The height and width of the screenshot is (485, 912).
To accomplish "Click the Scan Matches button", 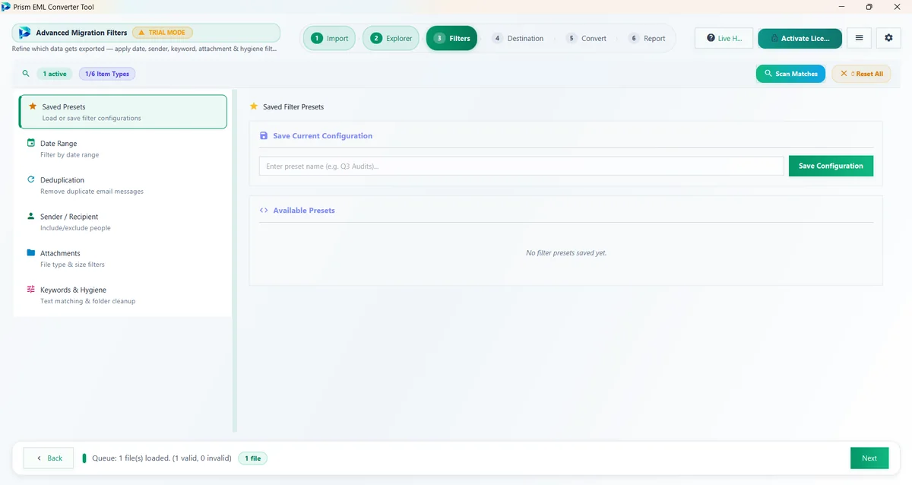I will click(x=790, y=74).
